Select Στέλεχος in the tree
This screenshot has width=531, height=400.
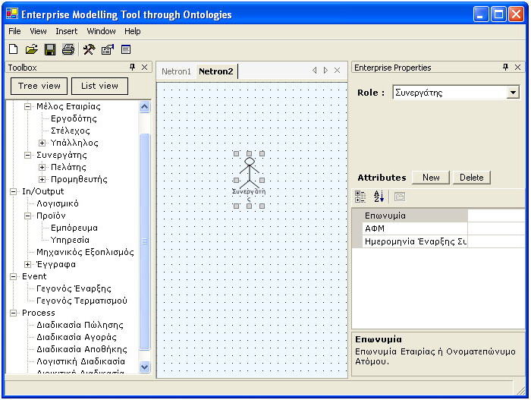click(71, 131)
